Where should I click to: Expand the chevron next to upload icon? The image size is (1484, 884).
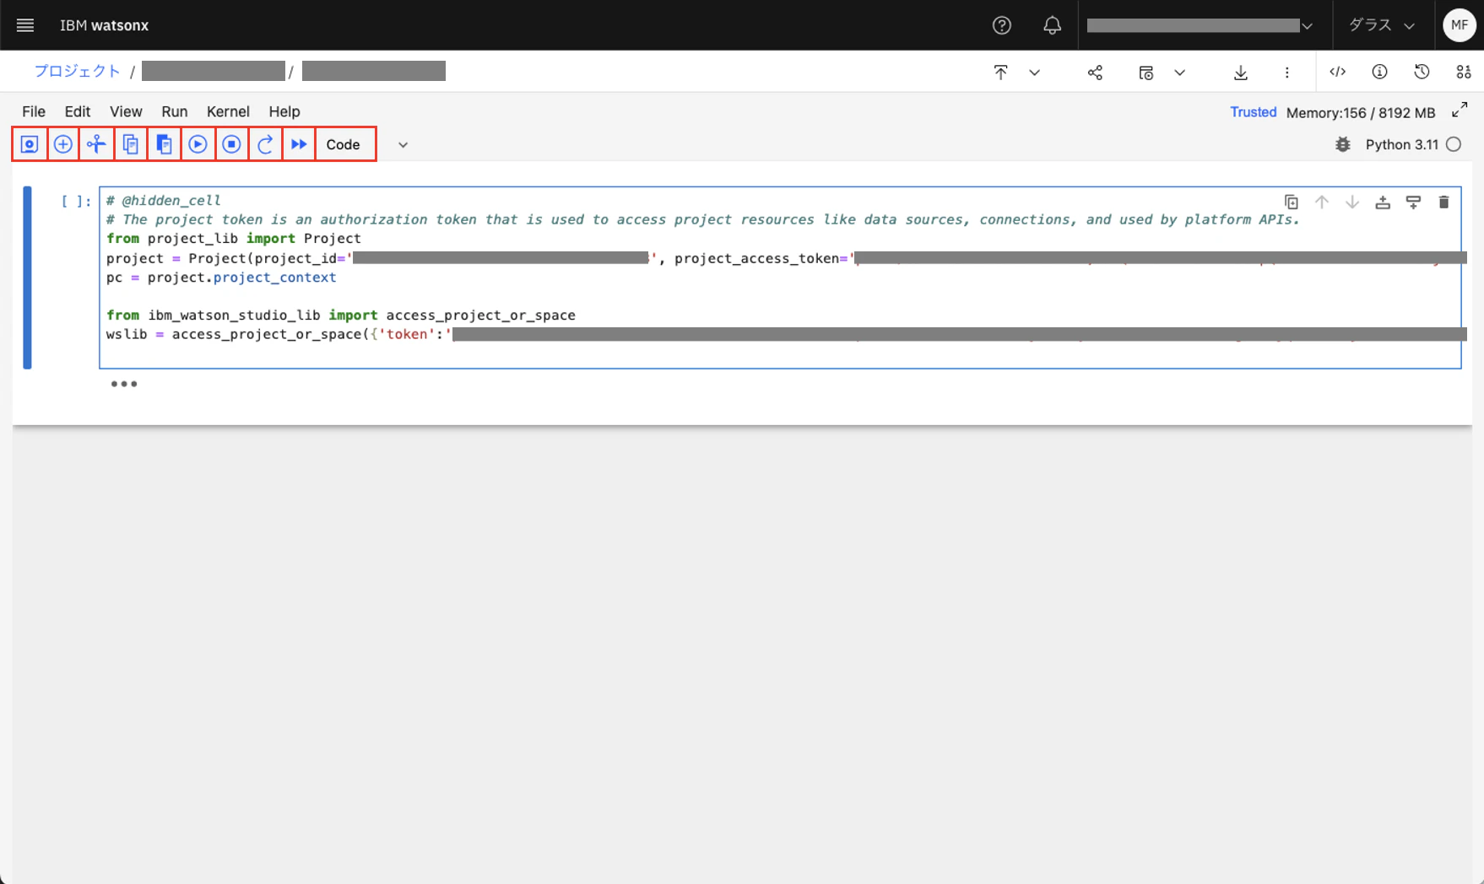click(1034, 73)
